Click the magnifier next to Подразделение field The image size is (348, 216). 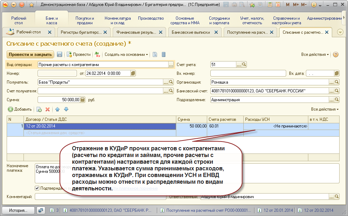point(337,100)
